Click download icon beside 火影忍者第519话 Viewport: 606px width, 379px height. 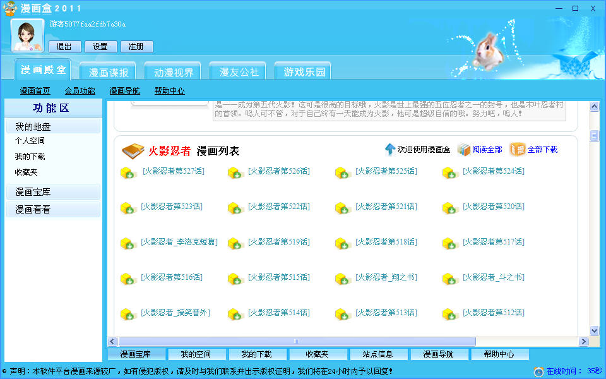[x=235, y=244]
